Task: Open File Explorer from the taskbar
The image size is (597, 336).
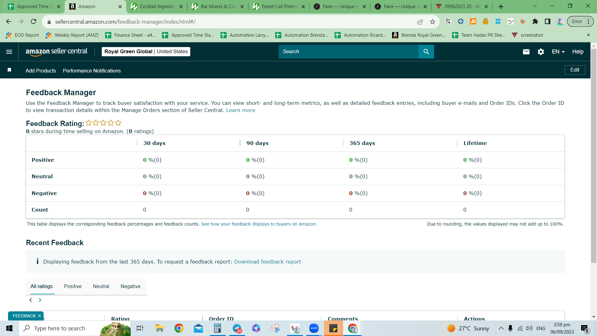Action: pos(160,328)
